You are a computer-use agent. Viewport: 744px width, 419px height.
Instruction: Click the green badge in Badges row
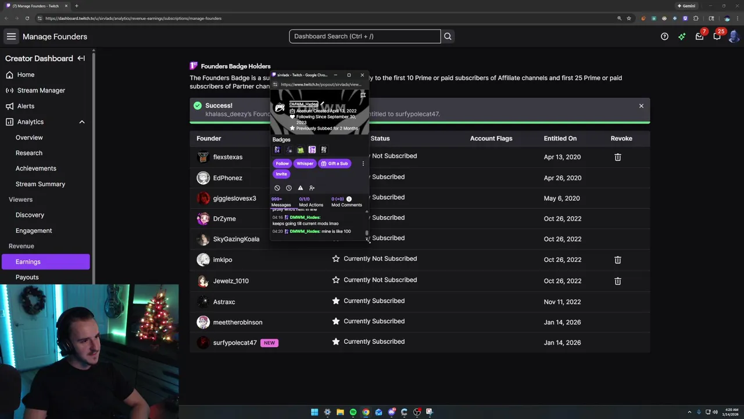[x=301, y=150]
